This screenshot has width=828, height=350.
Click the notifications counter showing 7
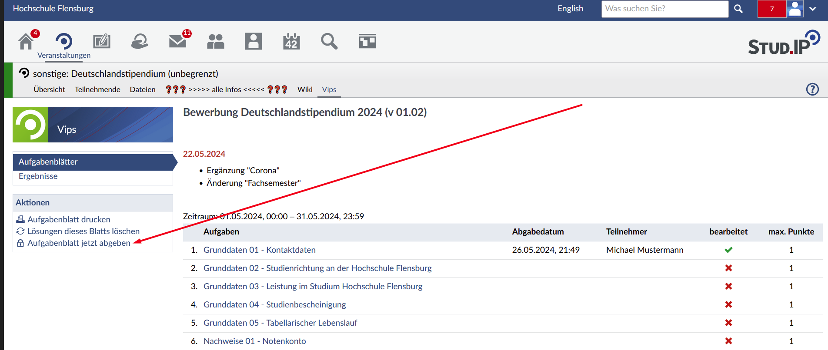[x=771, y=9]
